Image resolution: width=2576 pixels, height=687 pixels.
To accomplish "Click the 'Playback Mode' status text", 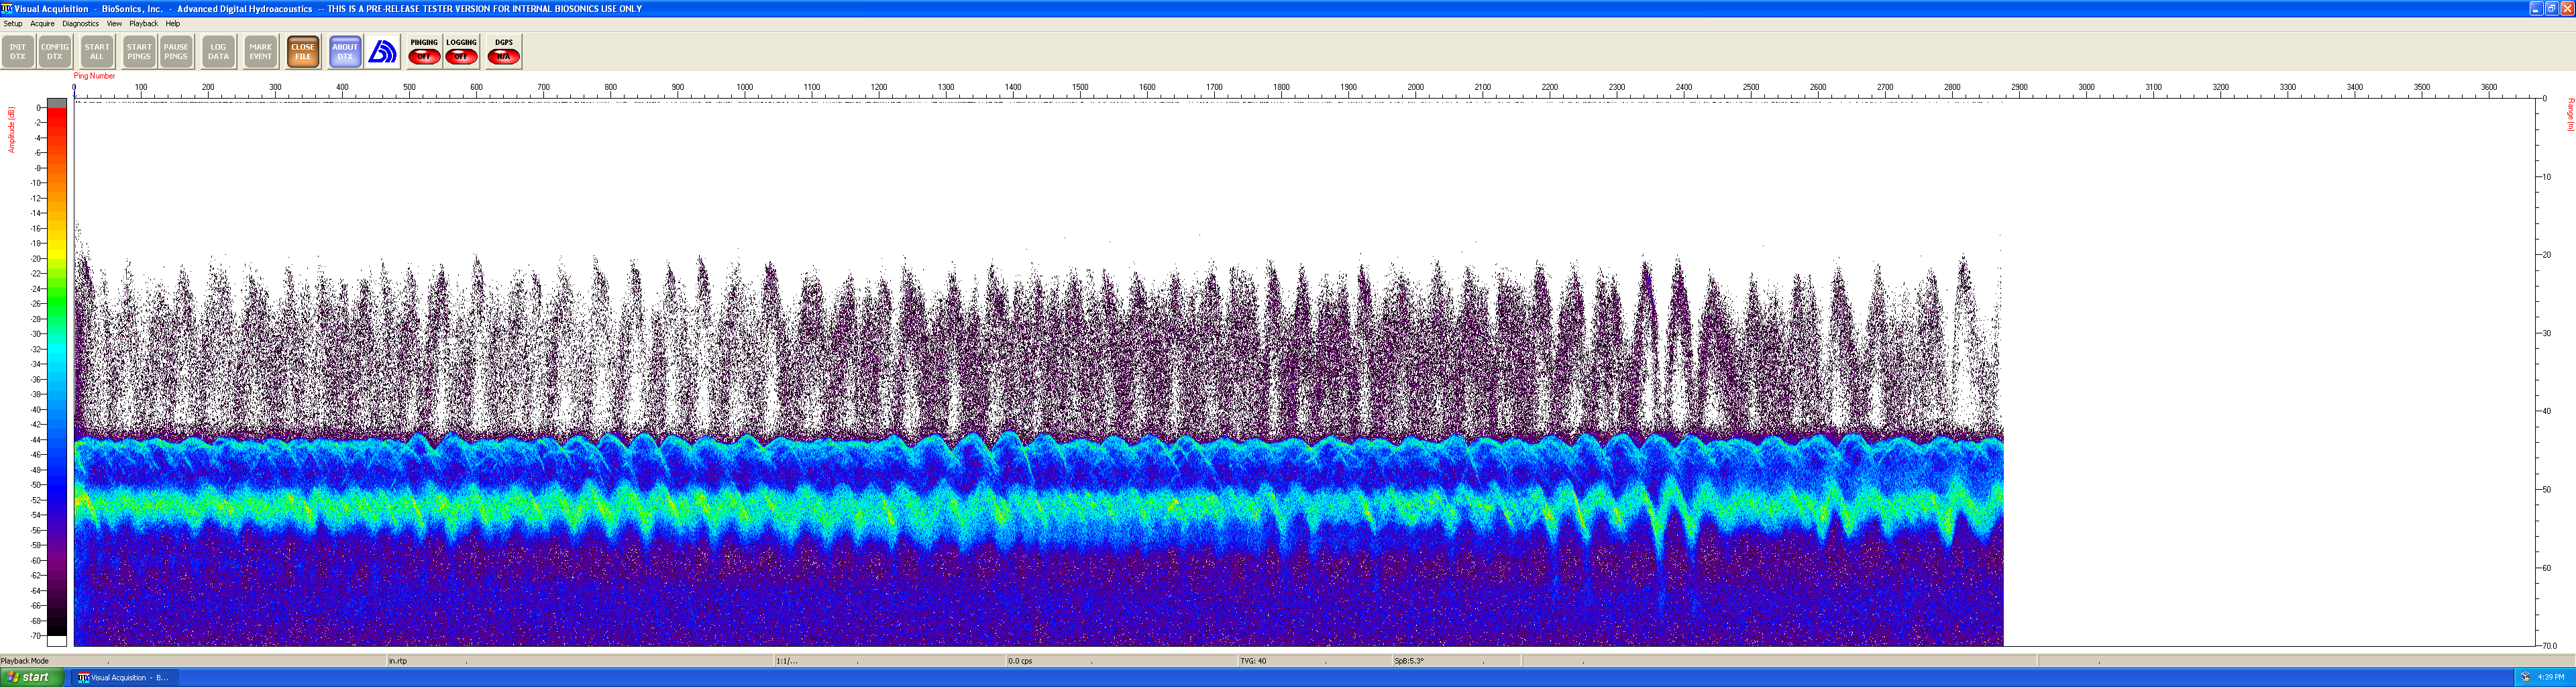I will [x=25, y=661].
